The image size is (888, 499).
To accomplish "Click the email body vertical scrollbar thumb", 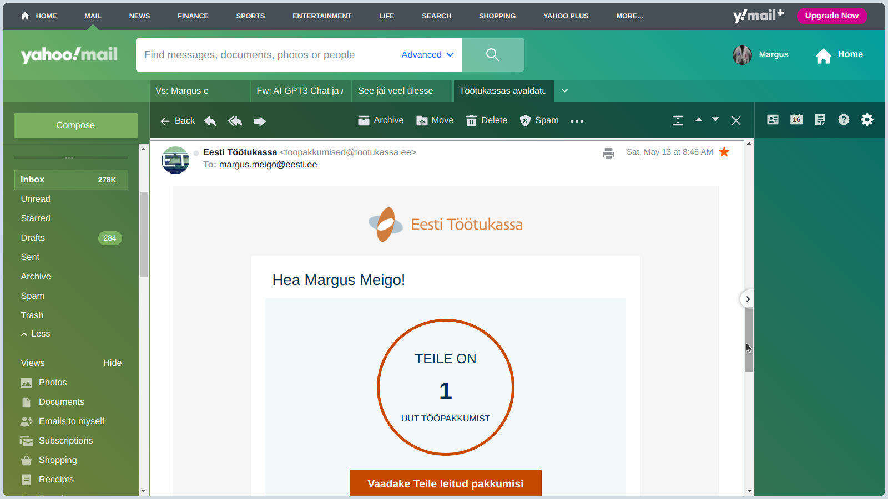I will [749, 339].
